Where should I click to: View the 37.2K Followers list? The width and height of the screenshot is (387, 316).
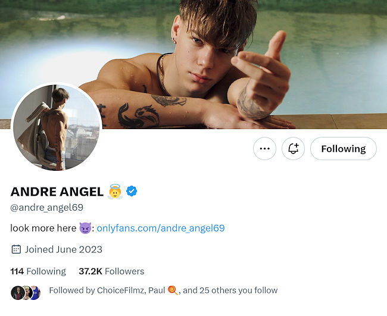pyautogui.click(x=111, y=271)
